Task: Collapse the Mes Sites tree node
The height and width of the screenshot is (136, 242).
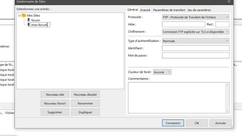Action: coord(19,15)
